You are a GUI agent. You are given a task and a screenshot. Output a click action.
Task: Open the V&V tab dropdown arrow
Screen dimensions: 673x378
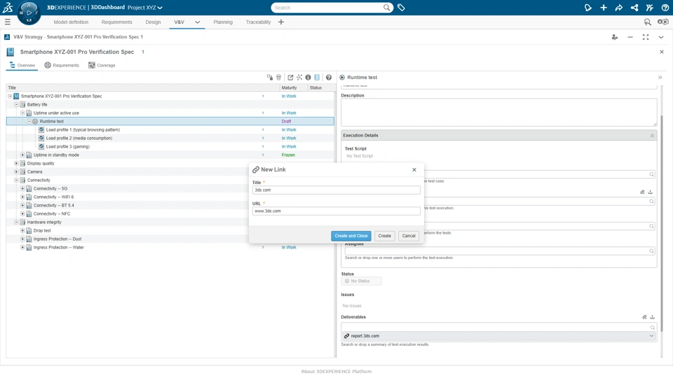click(x=197, y=22)
